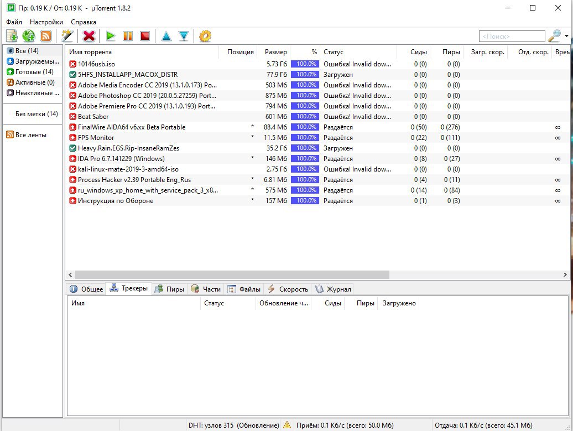Click the orange Pause torrent icon
The image size is (573, 431).
[x=128, y=36]
